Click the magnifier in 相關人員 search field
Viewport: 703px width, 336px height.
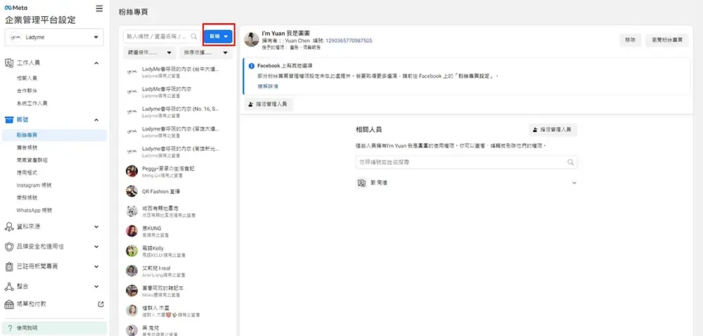click(570, 163)
